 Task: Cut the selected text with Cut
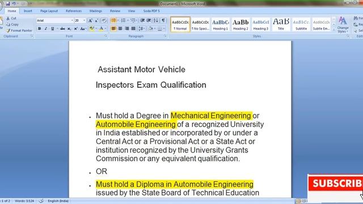[x=11, y=18]
